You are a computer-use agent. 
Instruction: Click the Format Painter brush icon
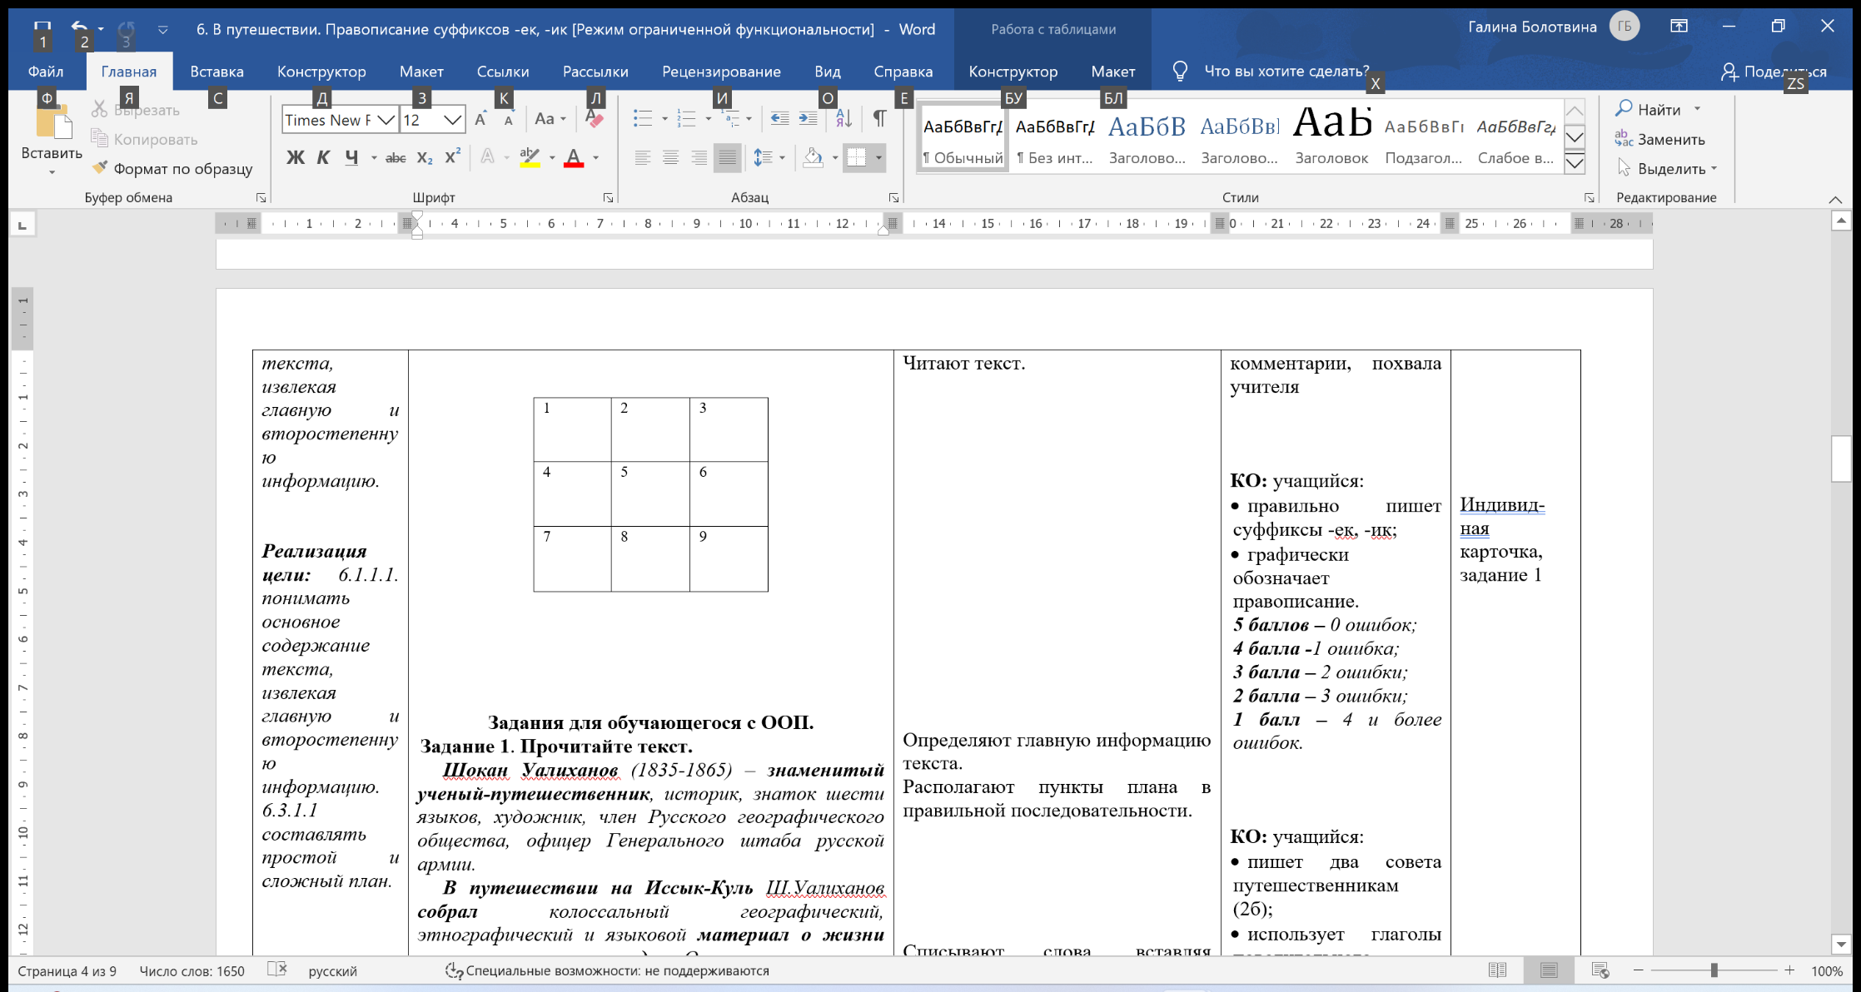tap(100, 168)
